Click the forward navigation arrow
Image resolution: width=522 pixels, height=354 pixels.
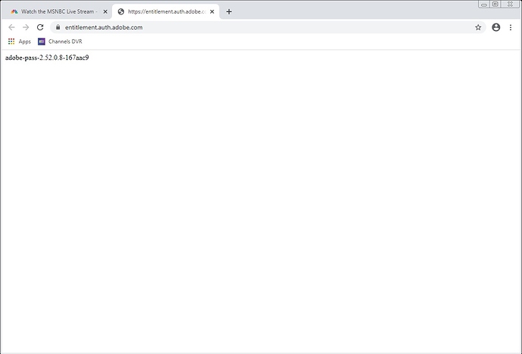tap(26, 27)
